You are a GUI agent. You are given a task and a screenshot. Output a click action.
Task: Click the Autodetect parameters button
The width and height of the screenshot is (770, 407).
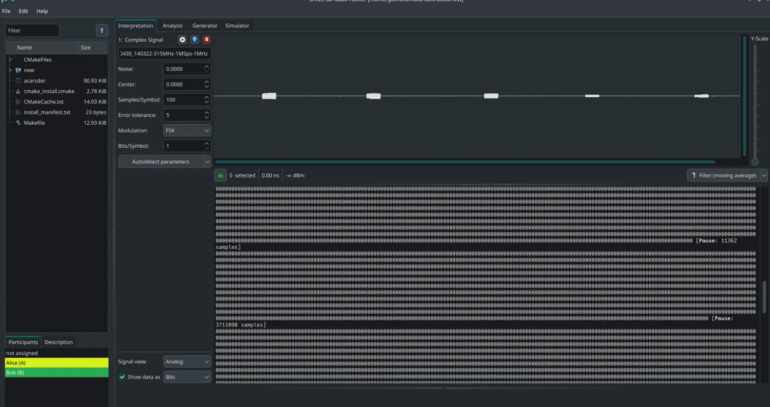coord(161,161)
